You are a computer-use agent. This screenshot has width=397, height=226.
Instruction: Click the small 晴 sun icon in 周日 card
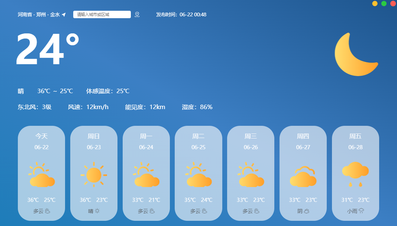coord(97,211)
